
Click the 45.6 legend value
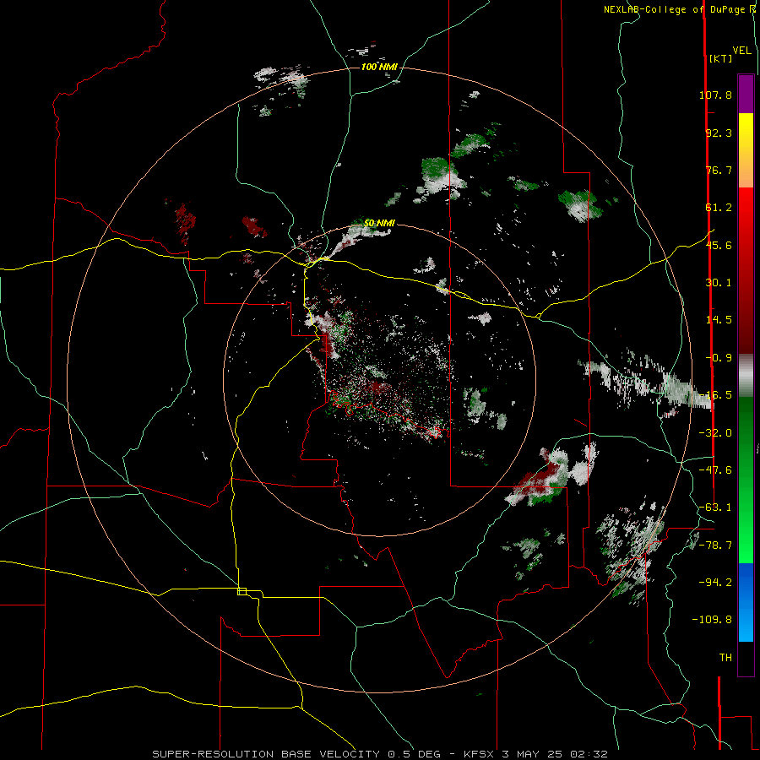(x=719, y=245)
